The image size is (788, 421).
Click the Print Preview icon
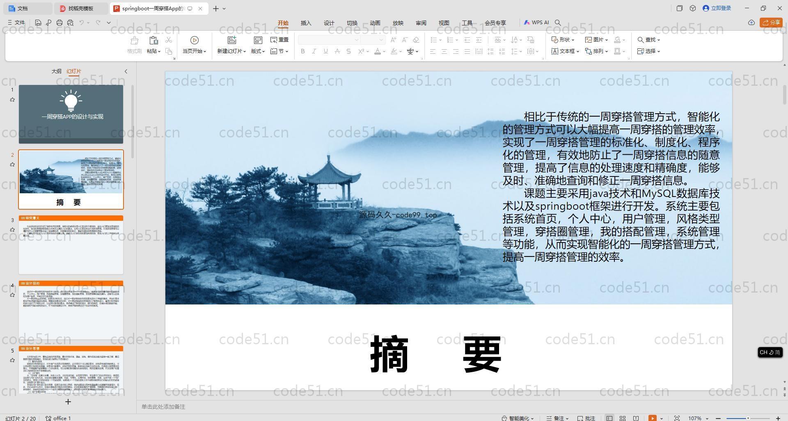(70, 23)
